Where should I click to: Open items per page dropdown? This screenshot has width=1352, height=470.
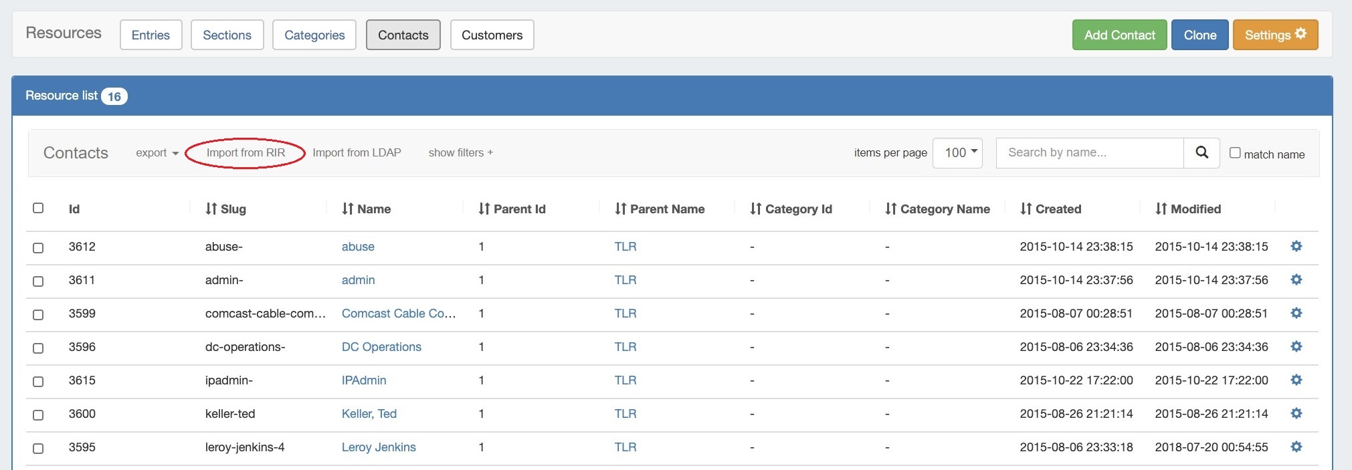click(x=957, y=153)
